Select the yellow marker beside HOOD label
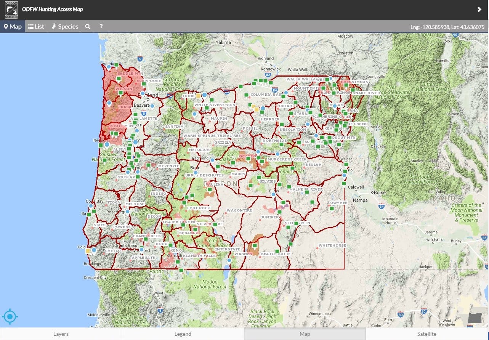This screenshot has height=340, width=489. point(198,96)
